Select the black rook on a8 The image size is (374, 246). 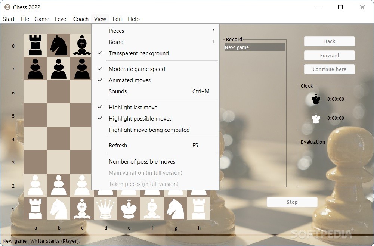(x=35, y=45)
